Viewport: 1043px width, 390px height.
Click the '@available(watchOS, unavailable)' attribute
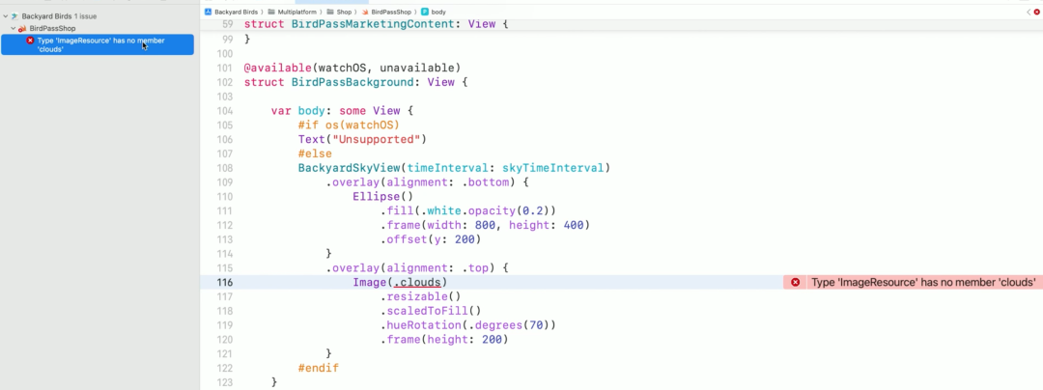352,68
